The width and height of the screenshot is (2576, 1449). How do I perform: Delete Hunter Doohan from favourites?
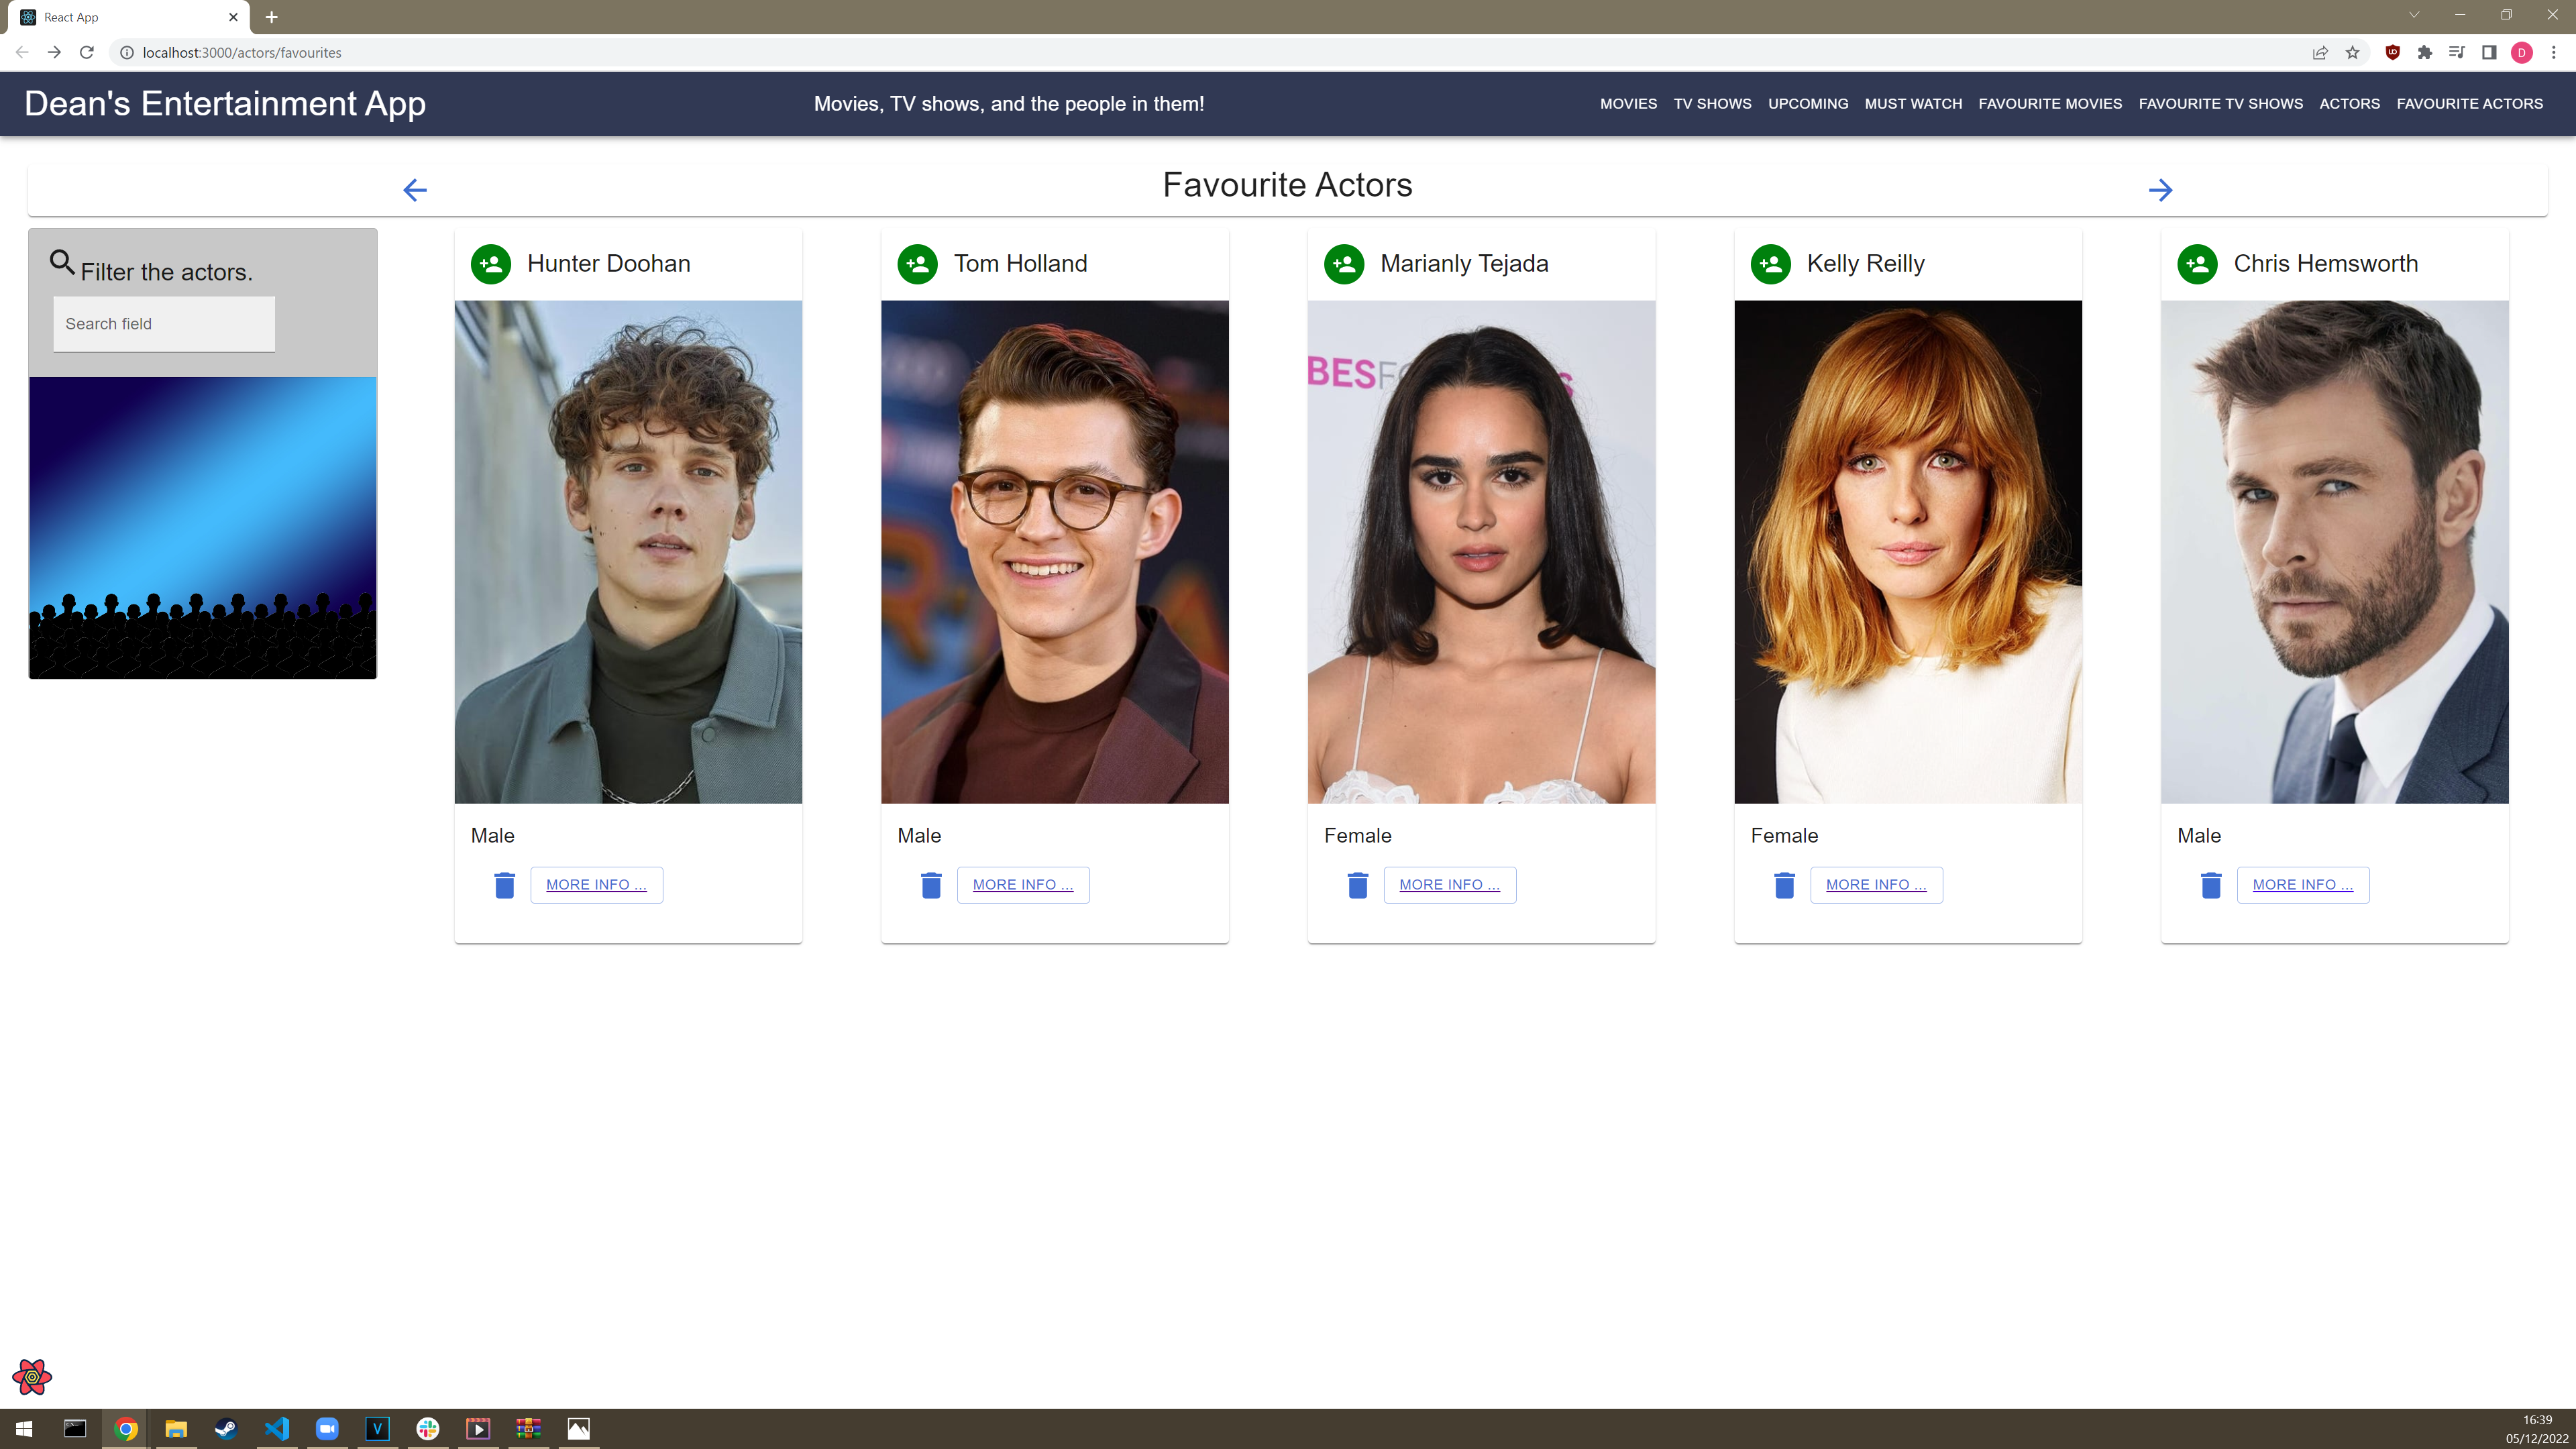pos(504,885)
